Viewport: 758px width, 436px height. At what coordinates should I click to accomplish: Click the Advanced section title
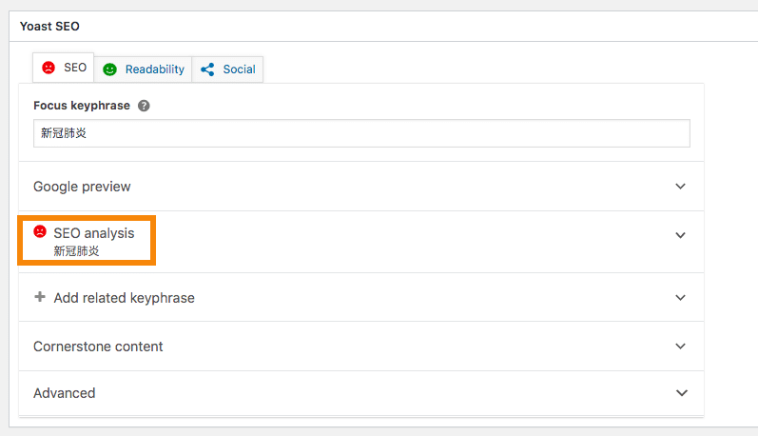click(x=64, y=393)
